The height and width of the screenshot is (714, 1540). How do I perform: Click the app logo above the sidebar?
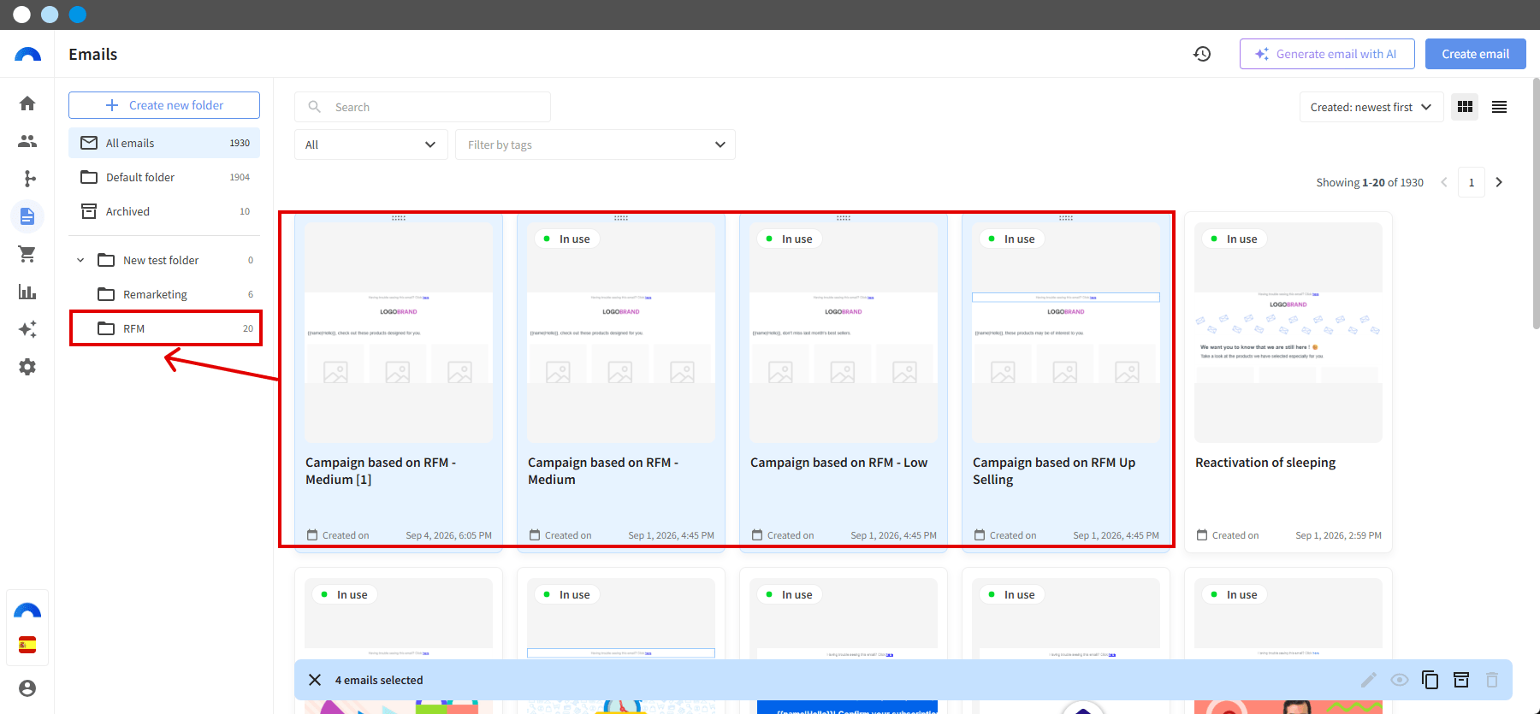click(x=27, y=55)
